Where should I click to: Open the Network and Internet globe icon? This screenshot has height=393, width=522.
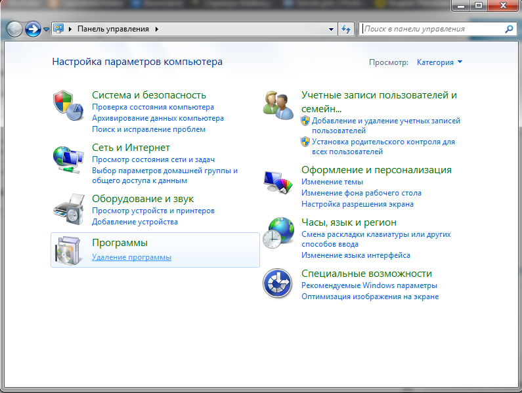[x=68, y=159]
